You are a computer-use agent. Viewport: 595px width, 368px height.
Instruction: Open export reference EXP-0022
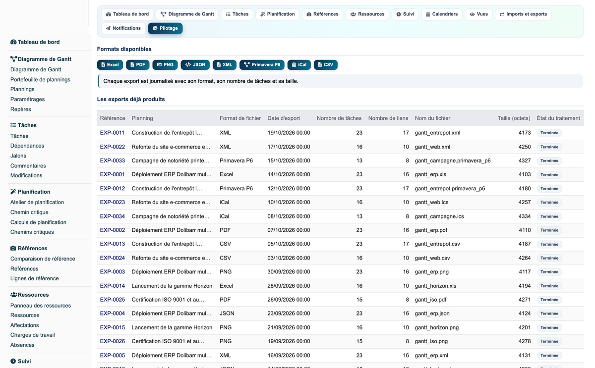coord(113,147)
